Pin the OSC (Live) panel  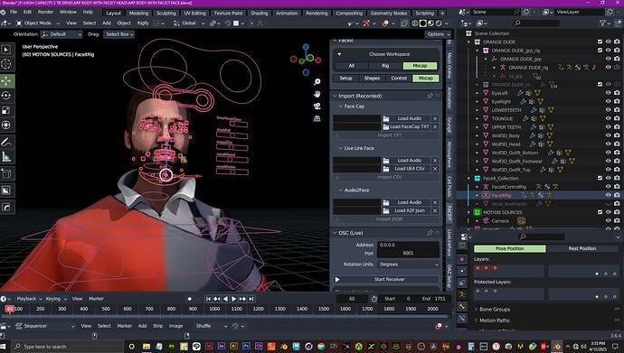click(x=430, y=233)
